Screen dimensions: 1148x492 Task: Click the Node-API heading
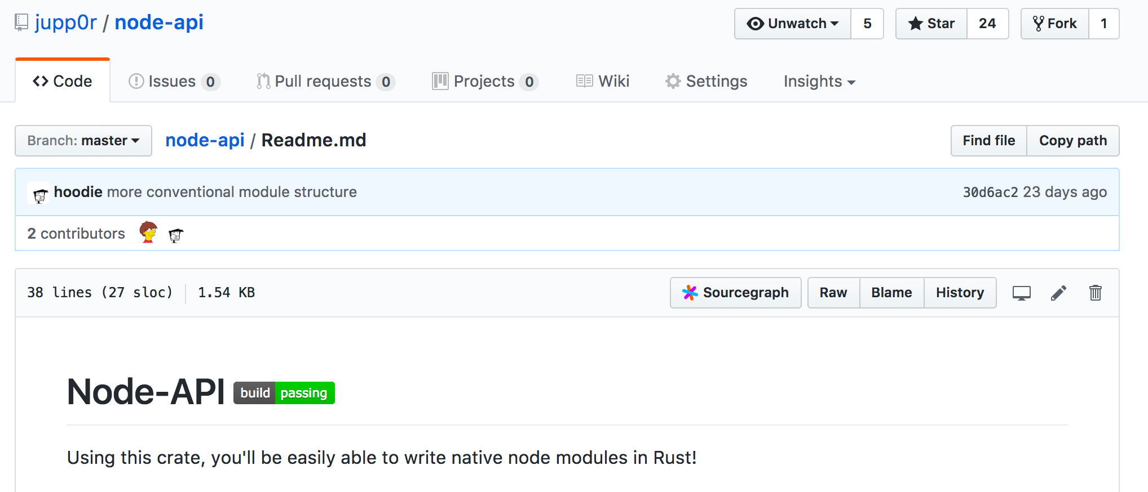click(x=145, y=392)
